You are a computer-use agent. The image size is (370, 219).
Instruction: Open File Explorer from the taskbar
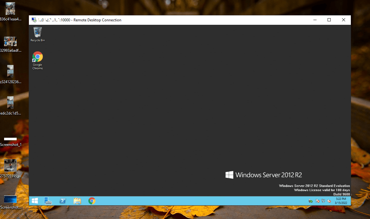point(77,201)
